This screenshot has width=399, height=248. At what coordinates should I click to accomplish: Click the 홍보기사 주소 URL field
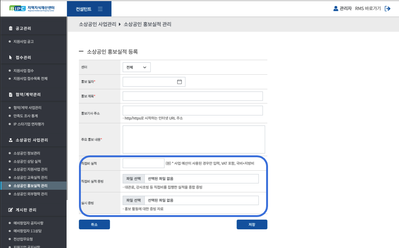tap(192, 111)
